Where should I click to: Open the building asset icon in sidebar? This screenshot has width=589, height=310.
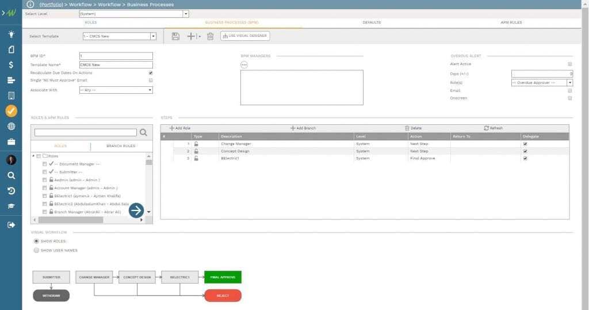12,95
